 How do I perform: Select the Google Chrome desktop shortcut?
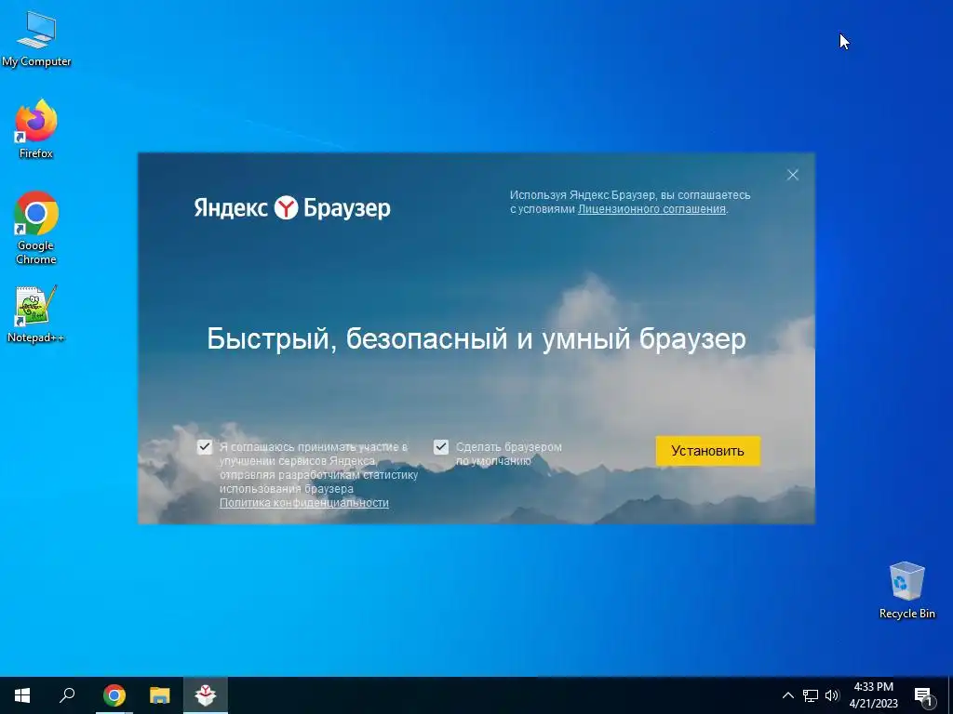[36, 228]
